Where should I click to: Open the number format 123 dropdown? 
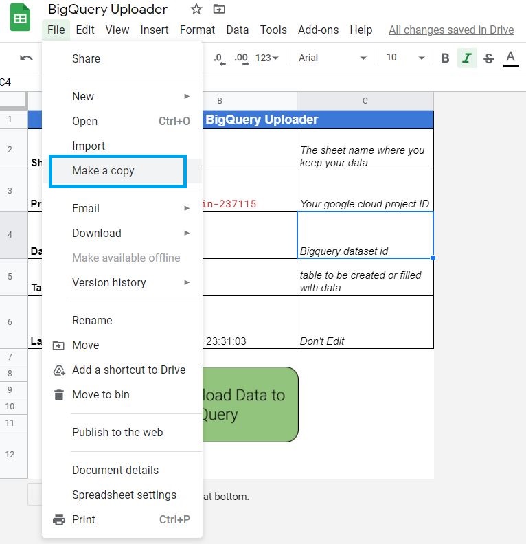coord(266,58)
